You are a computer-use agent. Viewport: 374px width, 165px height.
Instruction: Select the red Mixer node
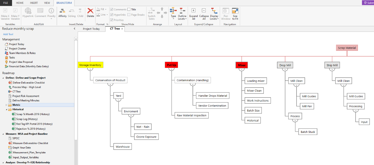[x=242, y=65]
